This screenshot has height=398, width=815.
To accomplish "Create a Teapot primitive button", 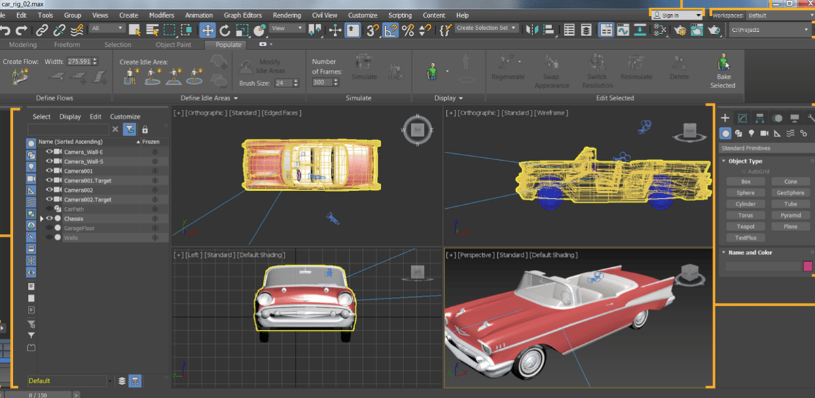I will click(x=745, y=226).
